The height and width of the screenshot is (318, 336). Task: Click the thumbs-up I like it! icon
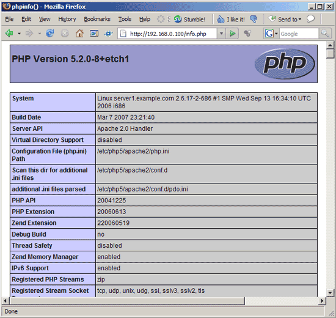[x=221, y=20]
